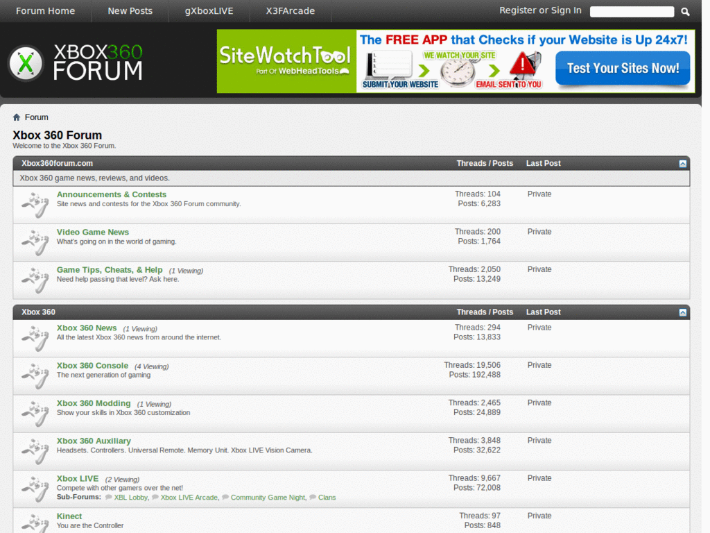Open the New Posts tab
The height and width of the screenshot is (533, 710).
tap(130, 11)
